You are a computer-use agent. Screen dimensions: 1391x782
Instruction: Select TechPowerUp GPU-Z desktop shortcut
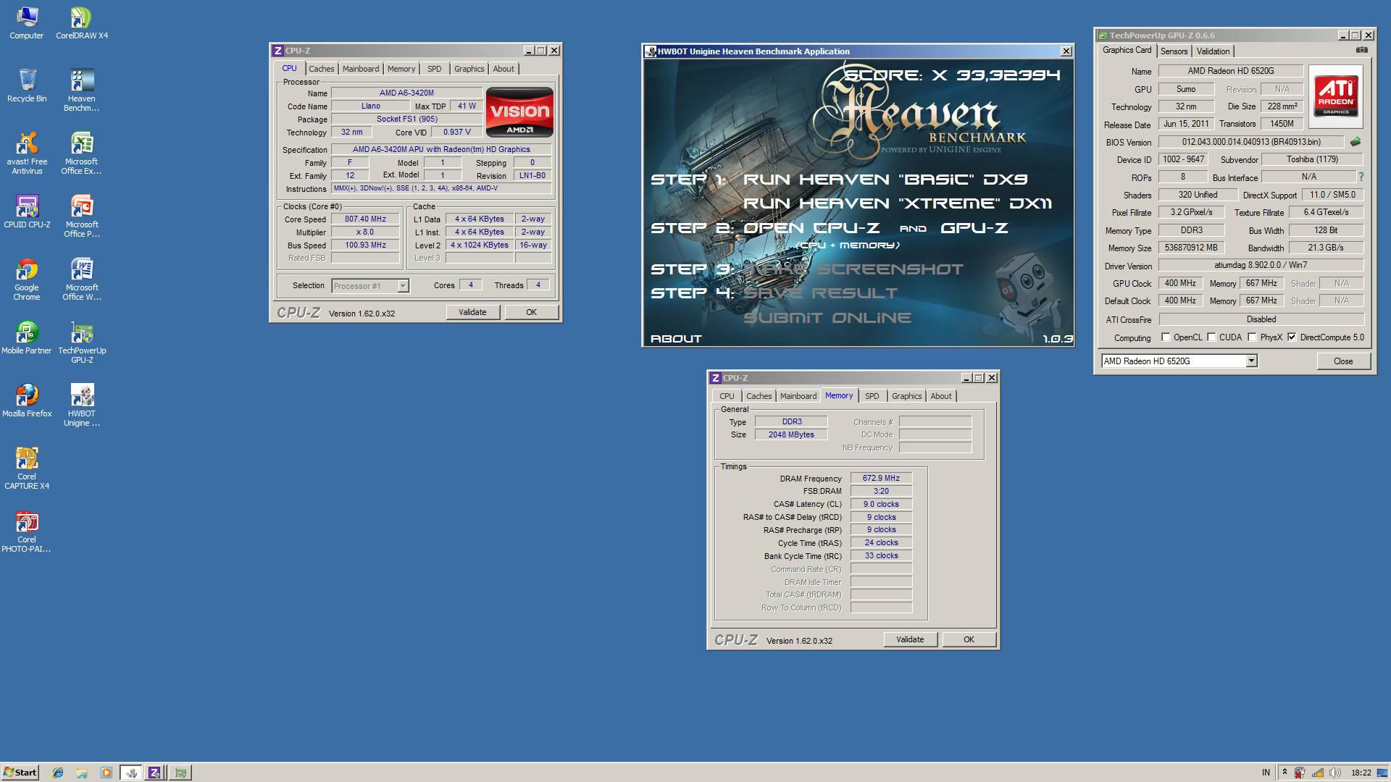(x=82, y=342)
